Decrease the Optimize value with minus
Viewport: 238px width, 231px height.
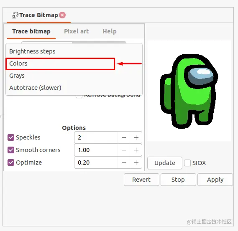[x=124, y=162]
